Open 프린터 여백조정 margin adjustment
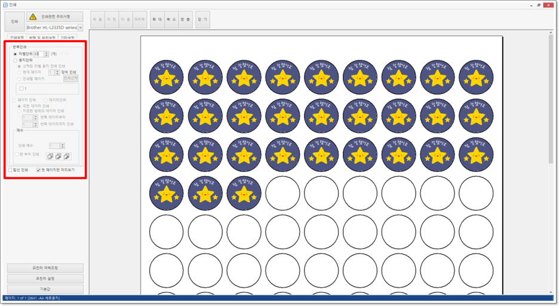This screenshot has height=306, width=559. click(45, 268)
